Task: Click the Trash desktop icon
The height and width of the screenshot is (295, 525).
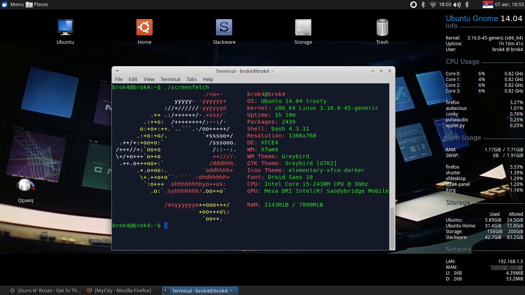Action: [x=382, y=31]
